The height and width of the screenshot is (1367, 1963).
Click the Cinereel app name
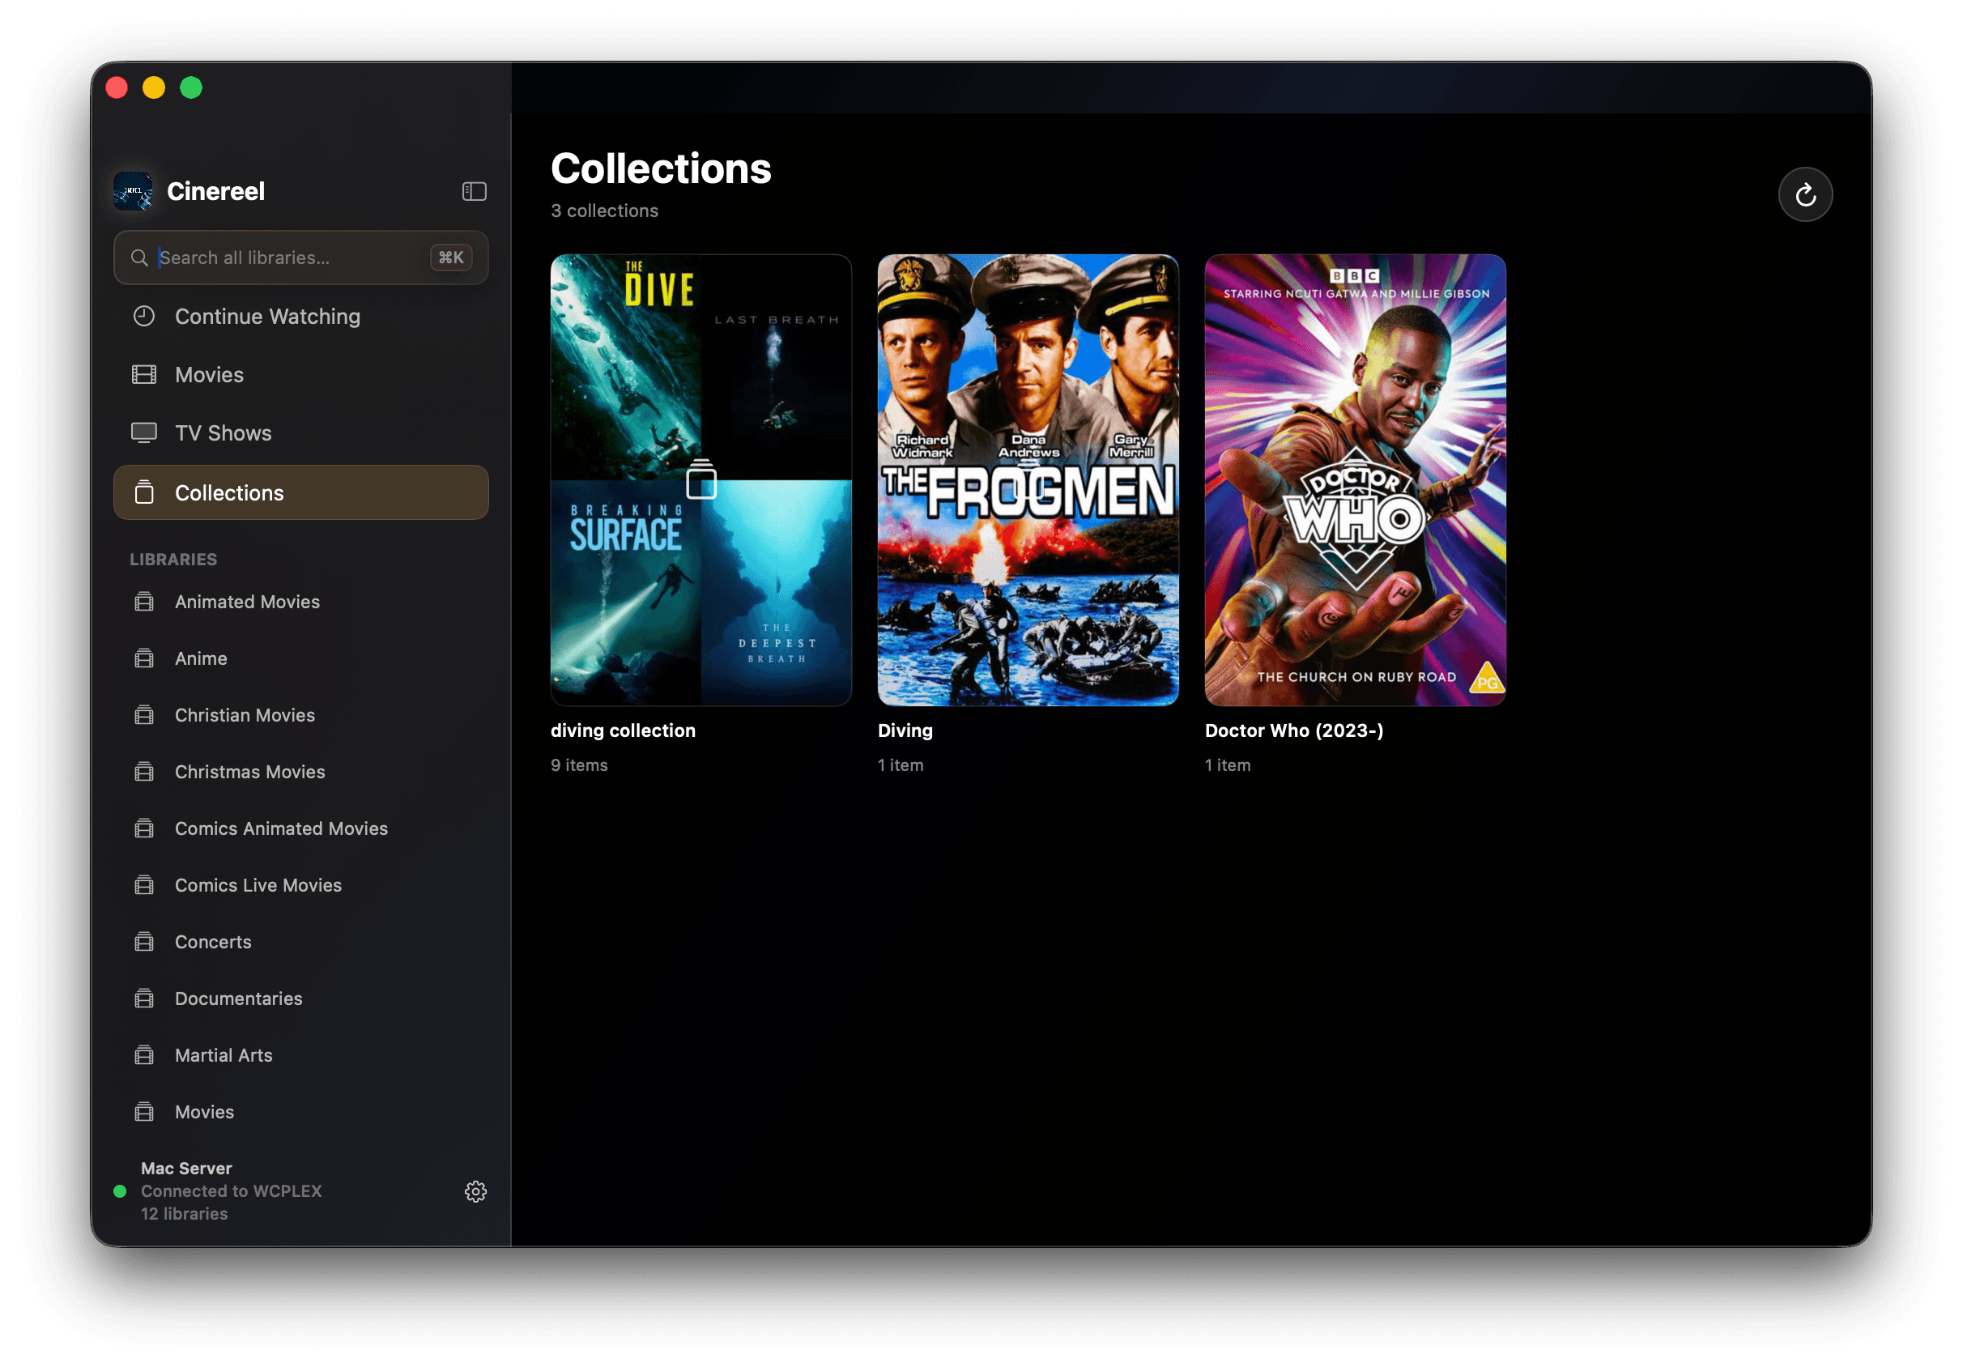coord(215,191)
